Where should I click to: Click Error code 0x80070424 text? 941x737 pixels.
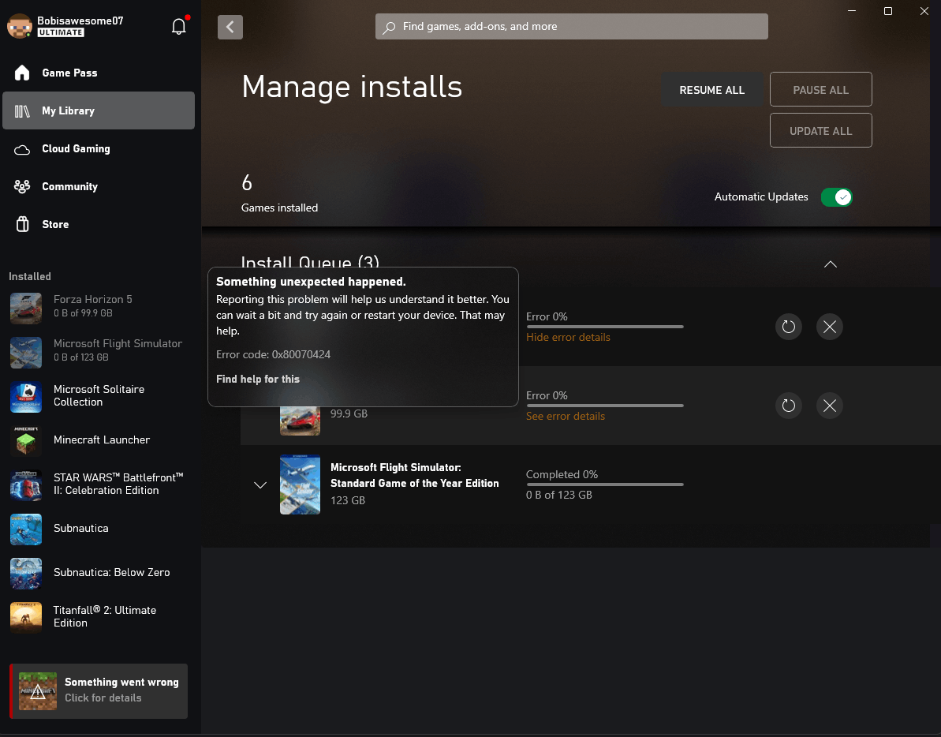tap(273, 355)
